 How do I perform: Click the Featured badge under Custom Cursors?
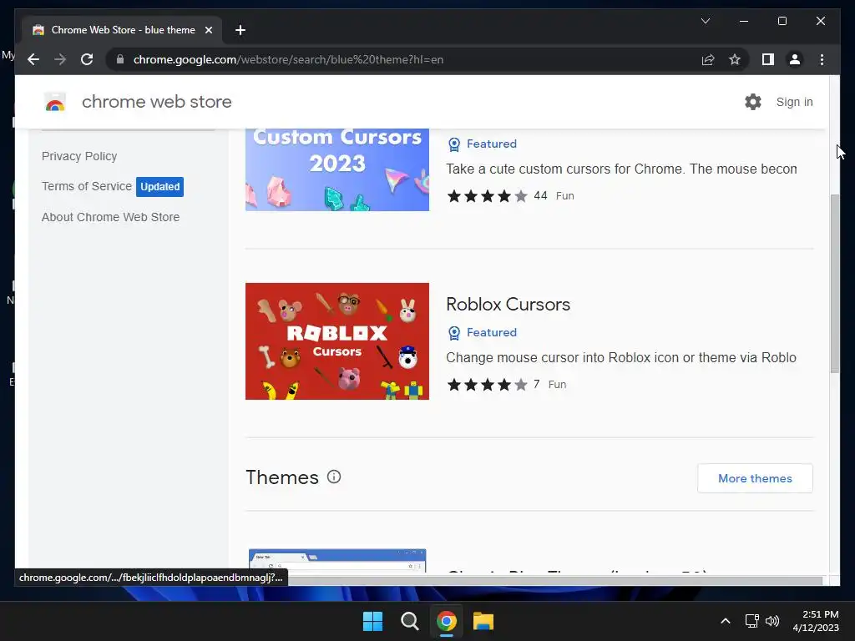482,144
